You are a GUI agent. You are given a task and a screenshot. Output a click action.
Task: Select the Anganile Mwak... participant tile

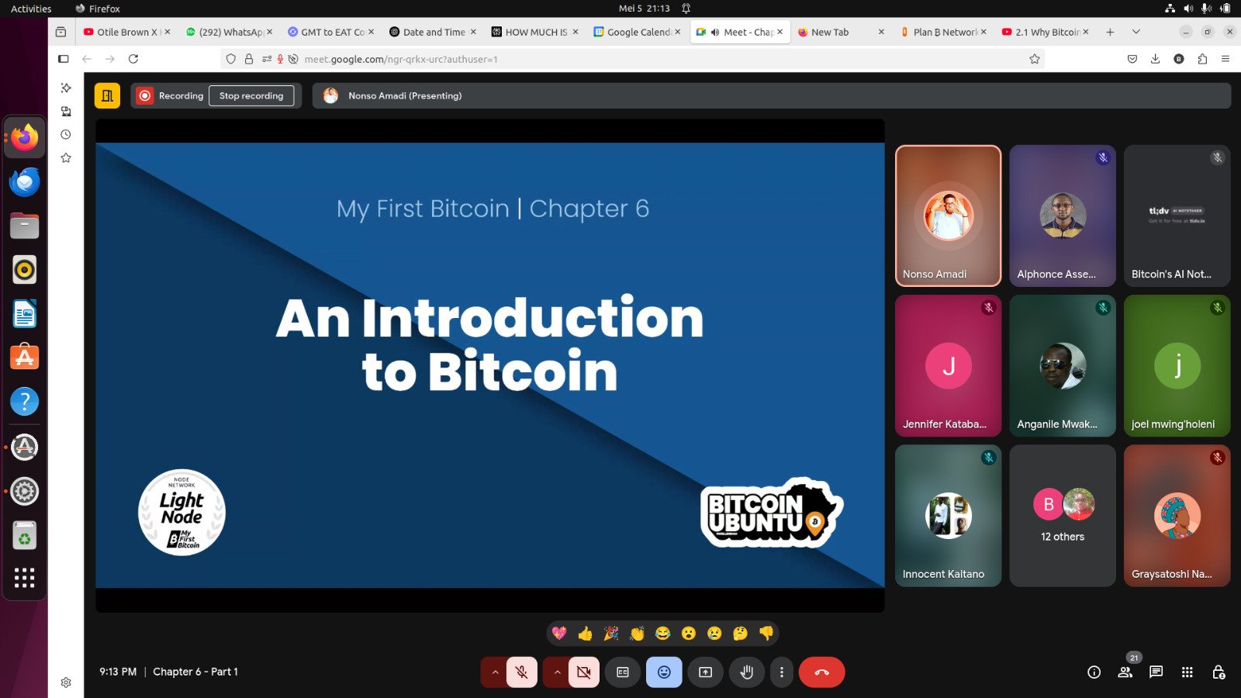[1063, 366]
